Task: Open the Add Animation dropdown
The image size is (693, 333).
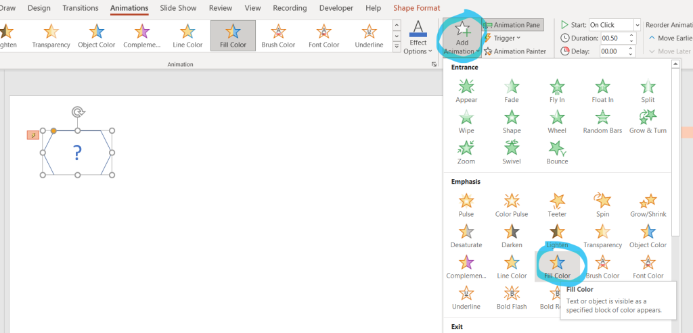Action: (462, 39)
